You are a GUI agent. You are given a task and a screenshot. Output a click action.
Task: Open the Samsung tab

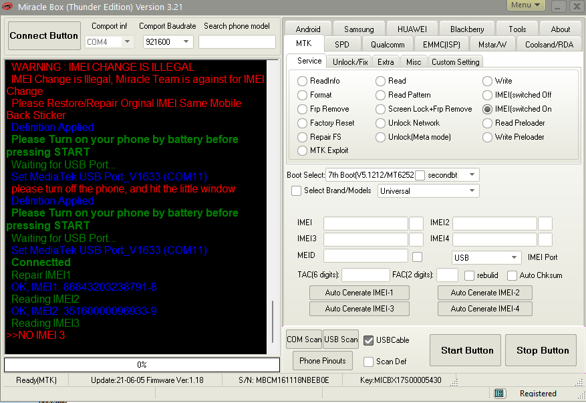(x=359, y=29)
